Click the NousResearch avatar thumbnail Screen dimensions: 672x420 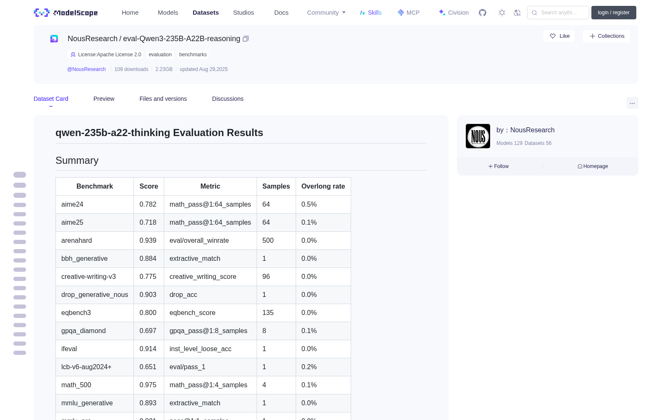(x=478, y=136)
